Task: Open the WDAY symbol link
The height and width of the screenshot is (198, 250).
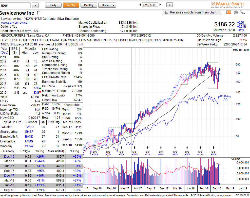Action: coord(29,146)
